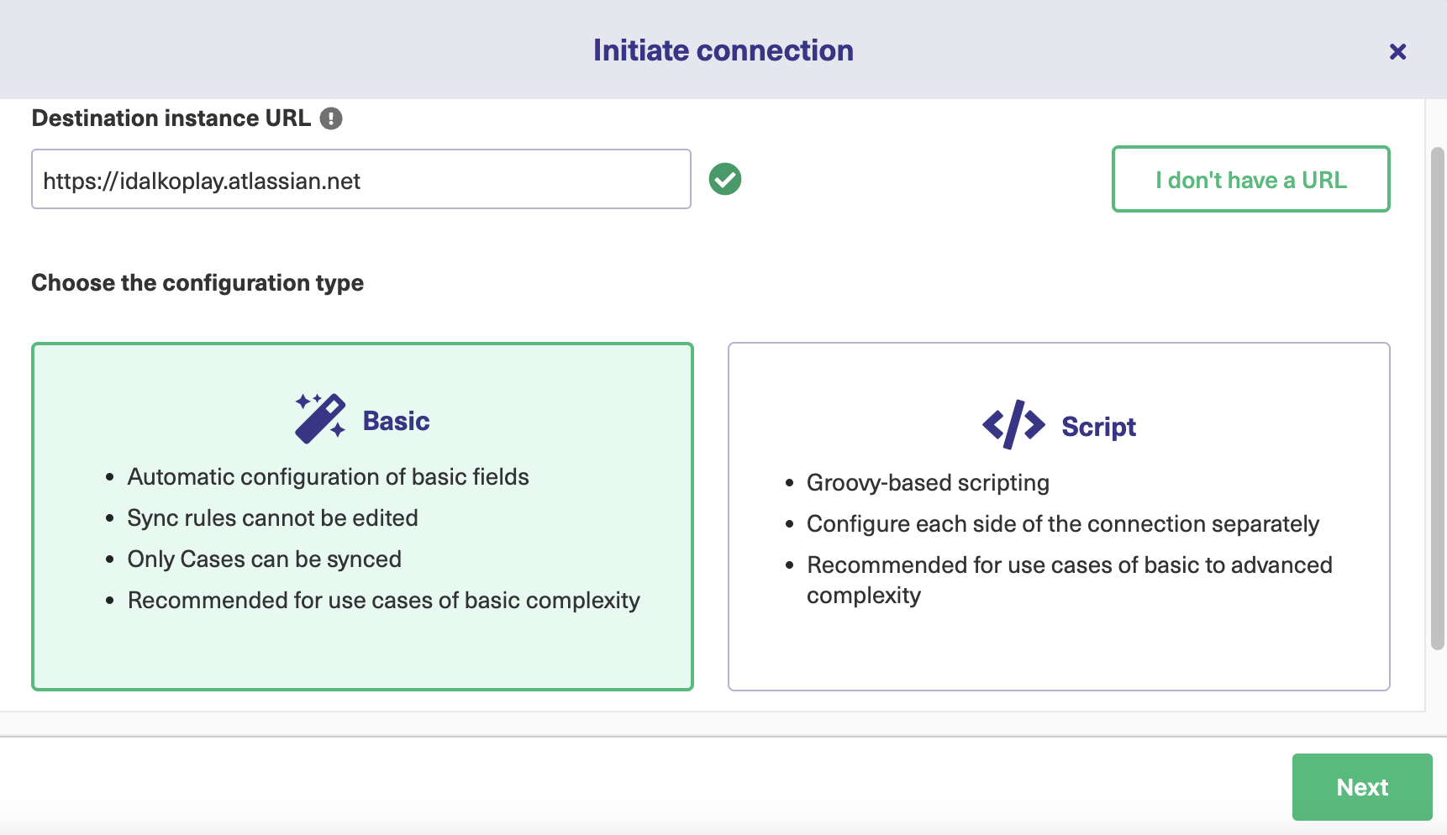Image resolution: width=1447 pixels, height=835 pixels.
Task: Click the magic wand Basic icon
Action: point(320,417)
